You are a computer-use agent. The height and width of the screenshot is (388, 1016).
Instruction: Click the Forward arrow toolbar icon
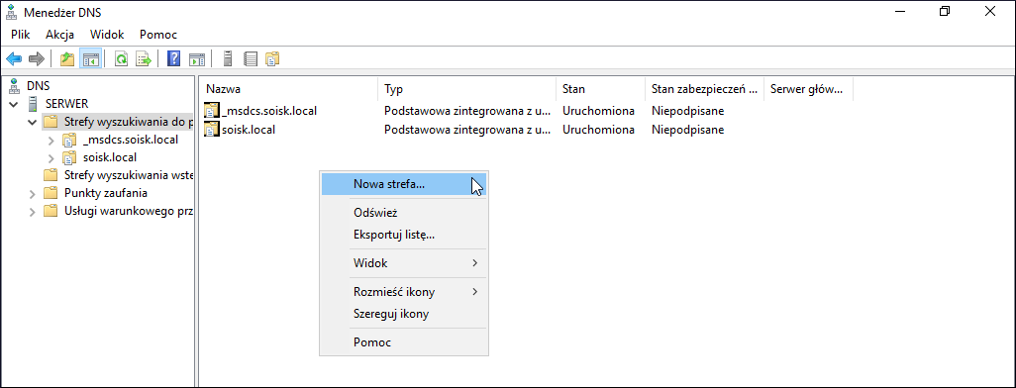click(x=37, y=59)
